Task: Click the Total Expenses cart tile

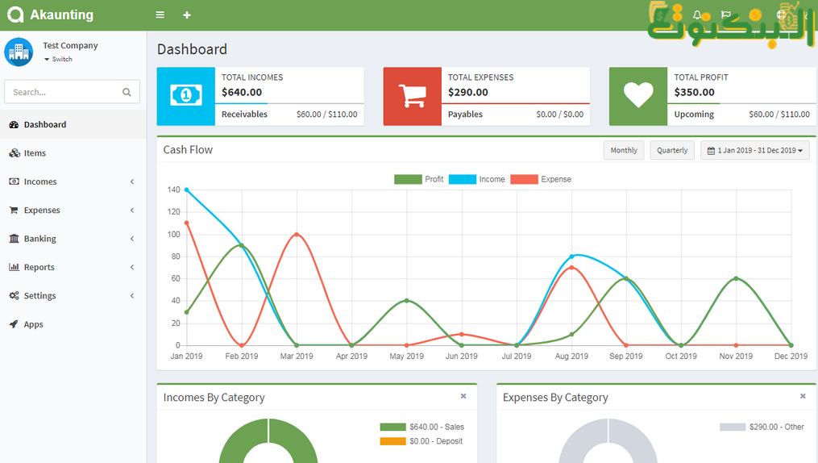Action: click(x=412, y=96)
